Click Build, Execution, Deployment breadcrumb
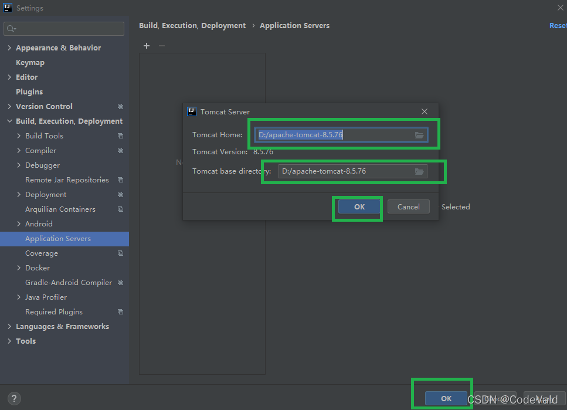The width and height of the screenshot is (567, 410). click(x=192, y=26)
